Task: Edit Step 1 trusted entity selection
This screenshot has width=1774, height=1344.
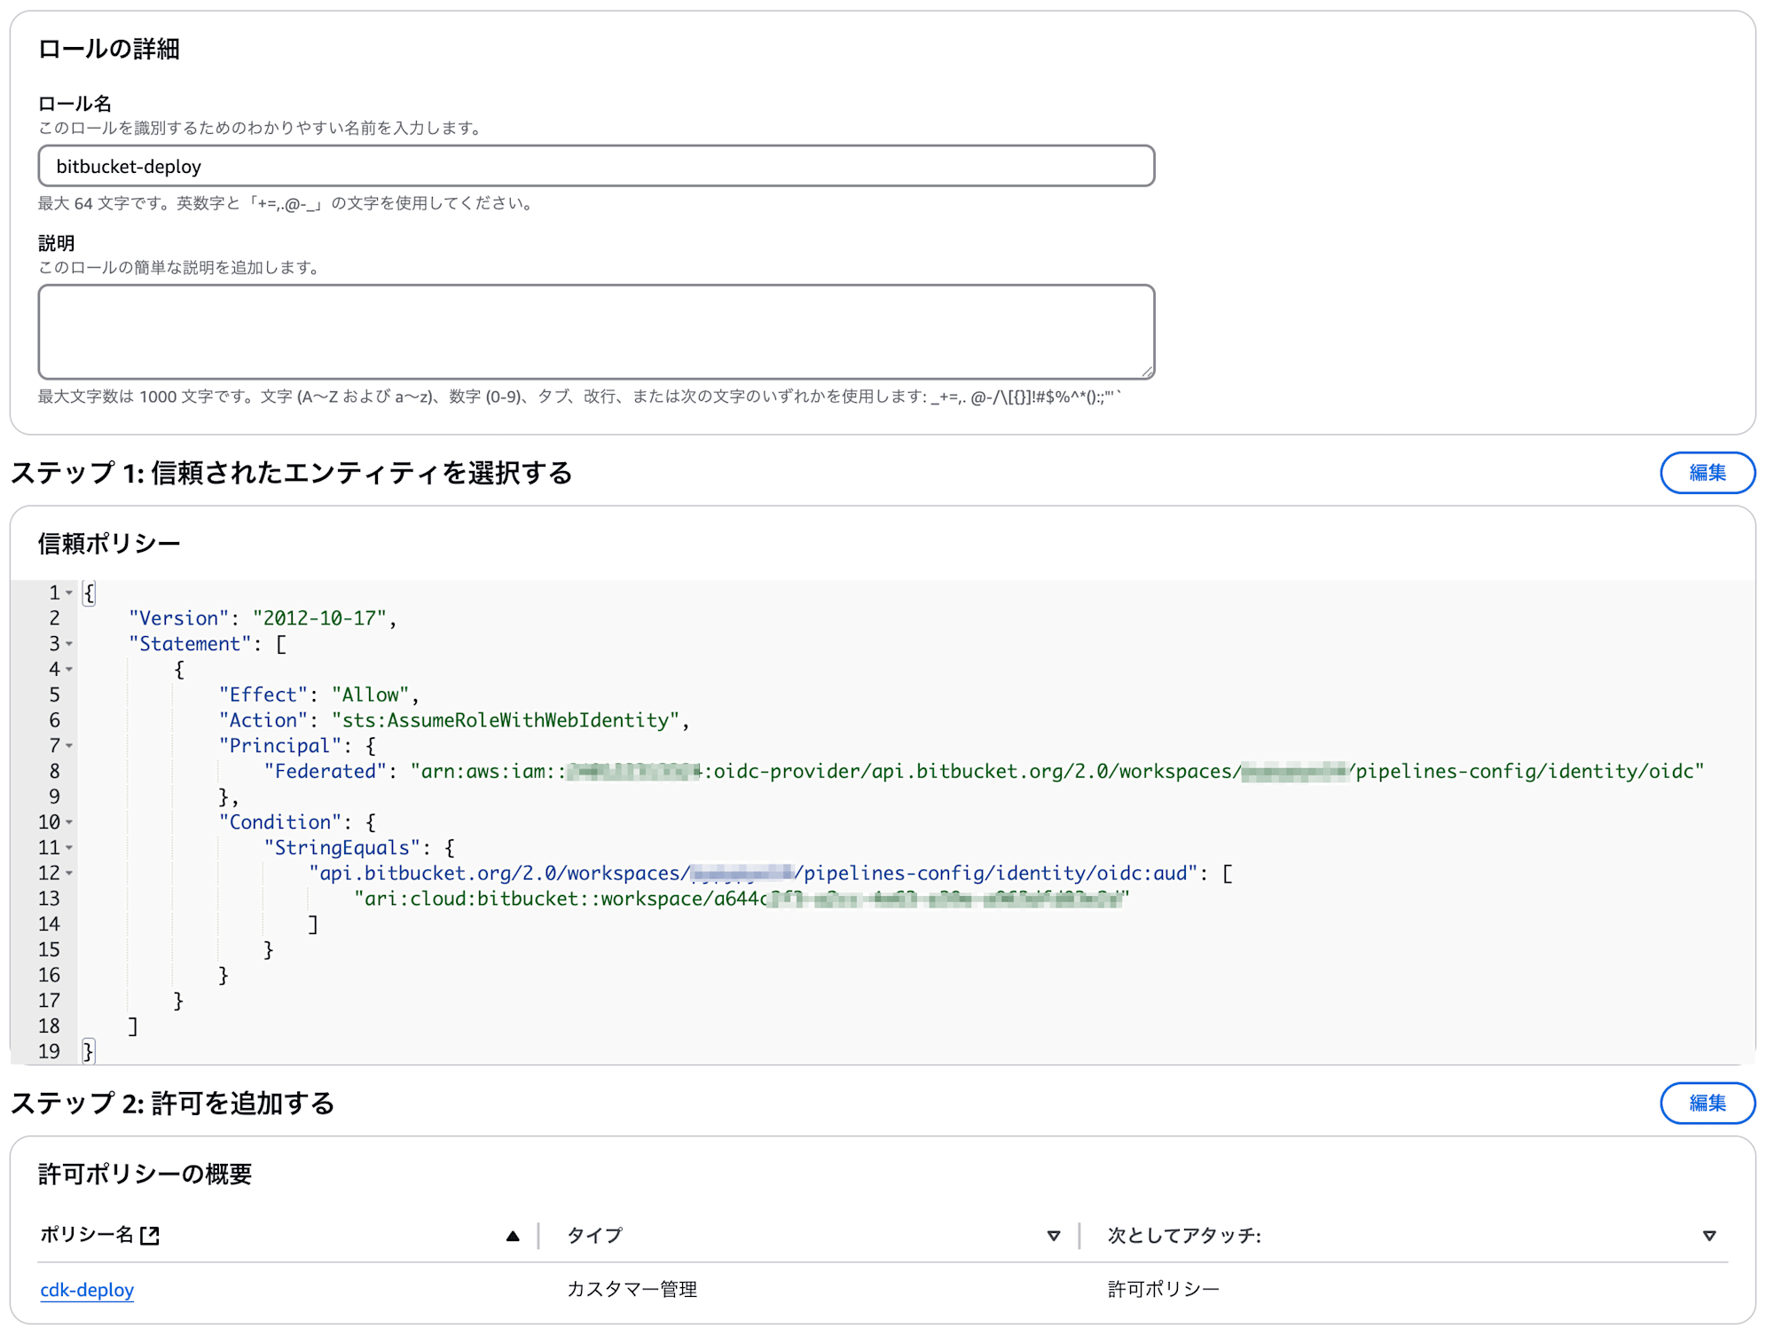Action: (1707, 473)
